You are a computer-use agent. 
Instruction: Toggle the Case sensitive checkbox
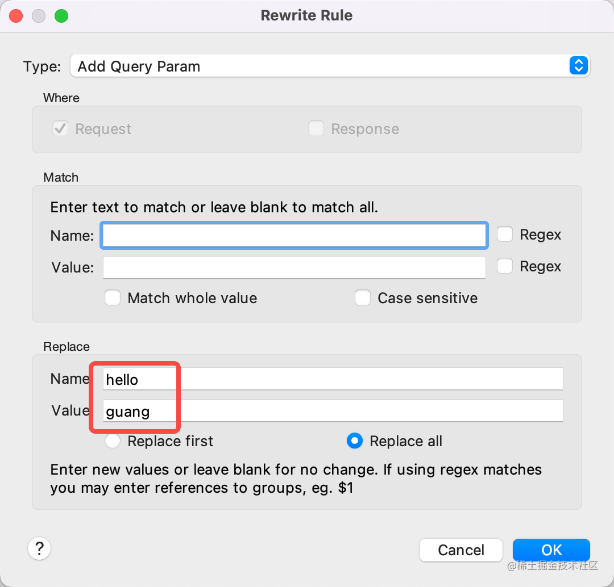[363, 298]
